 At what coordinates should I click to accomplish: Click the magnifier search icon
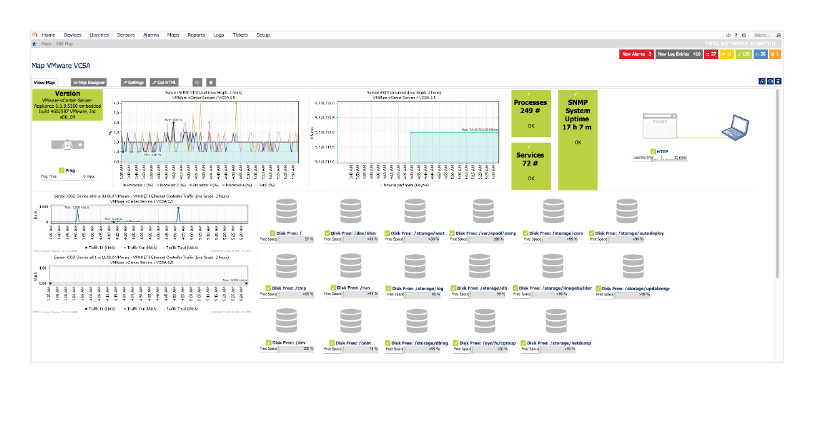coord(778,35)
